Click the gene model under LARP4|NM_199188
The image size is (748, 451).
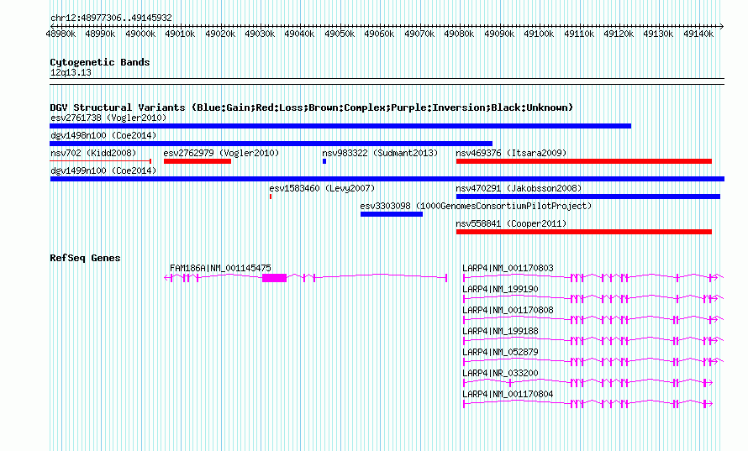(x=593, y=340)
